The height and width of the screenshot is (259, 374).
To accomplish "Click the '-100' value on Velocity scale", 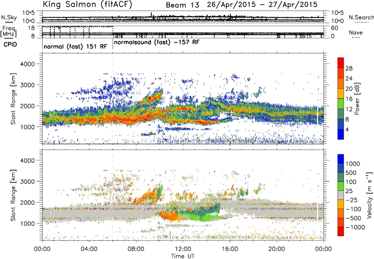I will (353, 209).
